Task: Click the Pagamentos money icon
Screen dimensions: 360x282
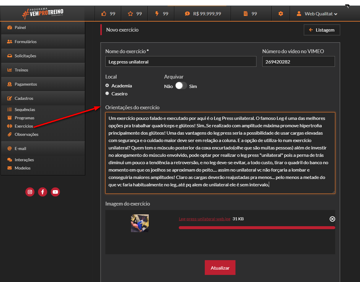Action: pyautogui.click(x=9, y=84)
